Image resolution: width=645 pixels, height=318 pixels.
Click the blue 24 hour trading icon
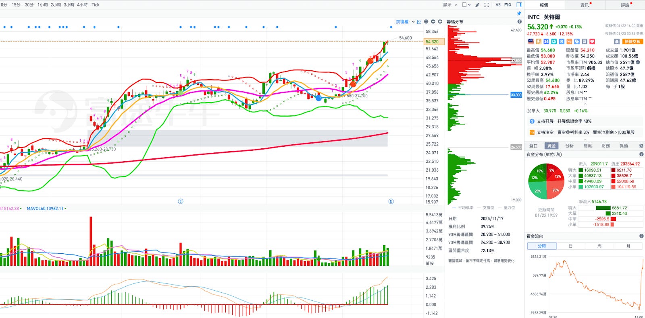click(546, 41)
